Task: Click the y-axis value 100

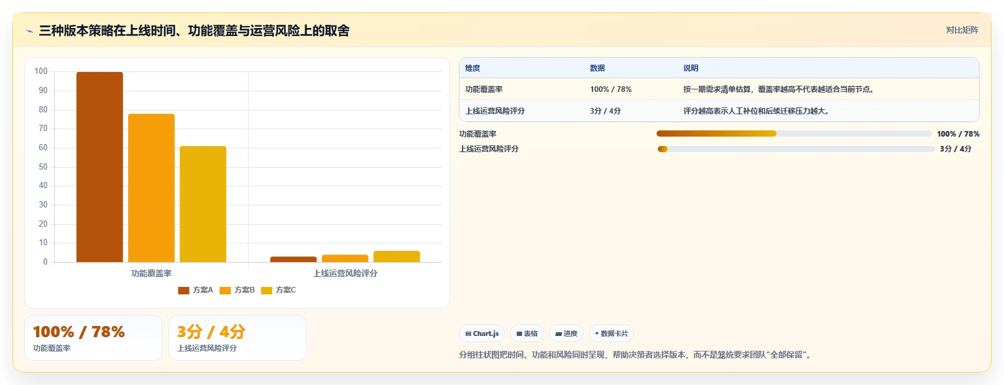Action: (x=41, y=71)
